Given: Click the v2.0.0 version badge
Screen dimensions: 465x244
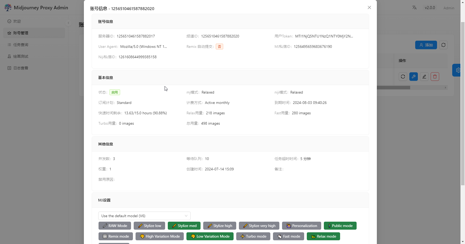Looking at the screenshot, I should pyautogui.click(x=430, y=8).
